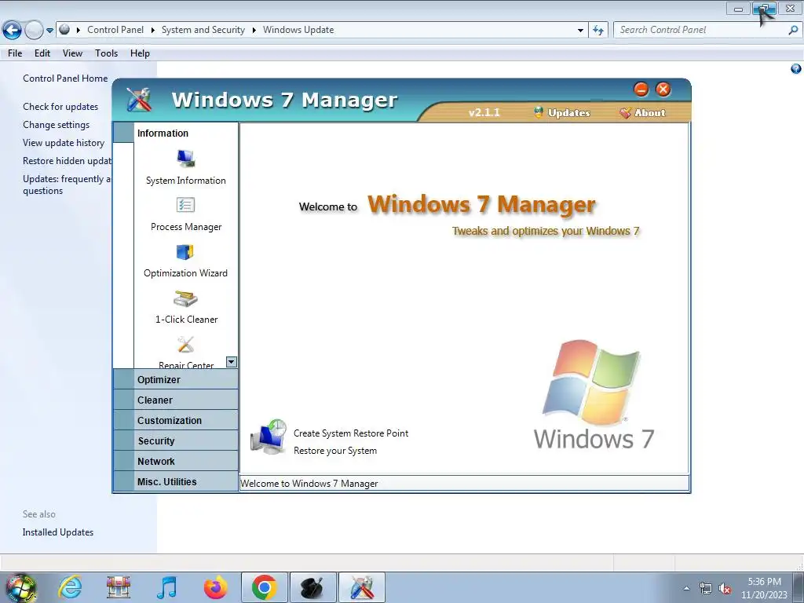
Task: Open Control Panel Home link
Action: (x=65, y=79)
